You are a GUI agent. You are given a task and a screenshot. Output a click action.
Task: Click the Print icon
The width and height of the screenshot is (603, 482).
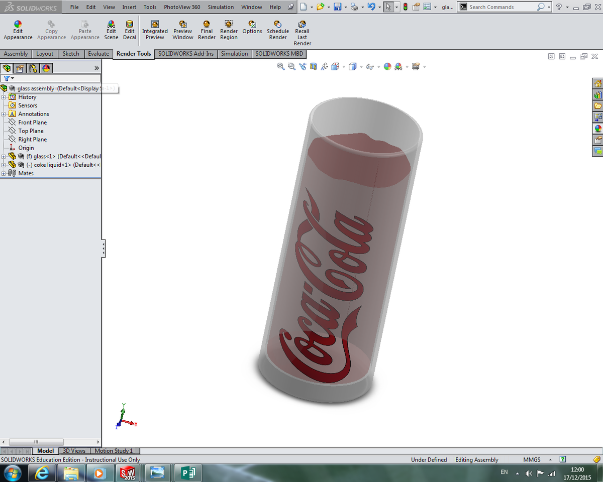coord(354,7)
